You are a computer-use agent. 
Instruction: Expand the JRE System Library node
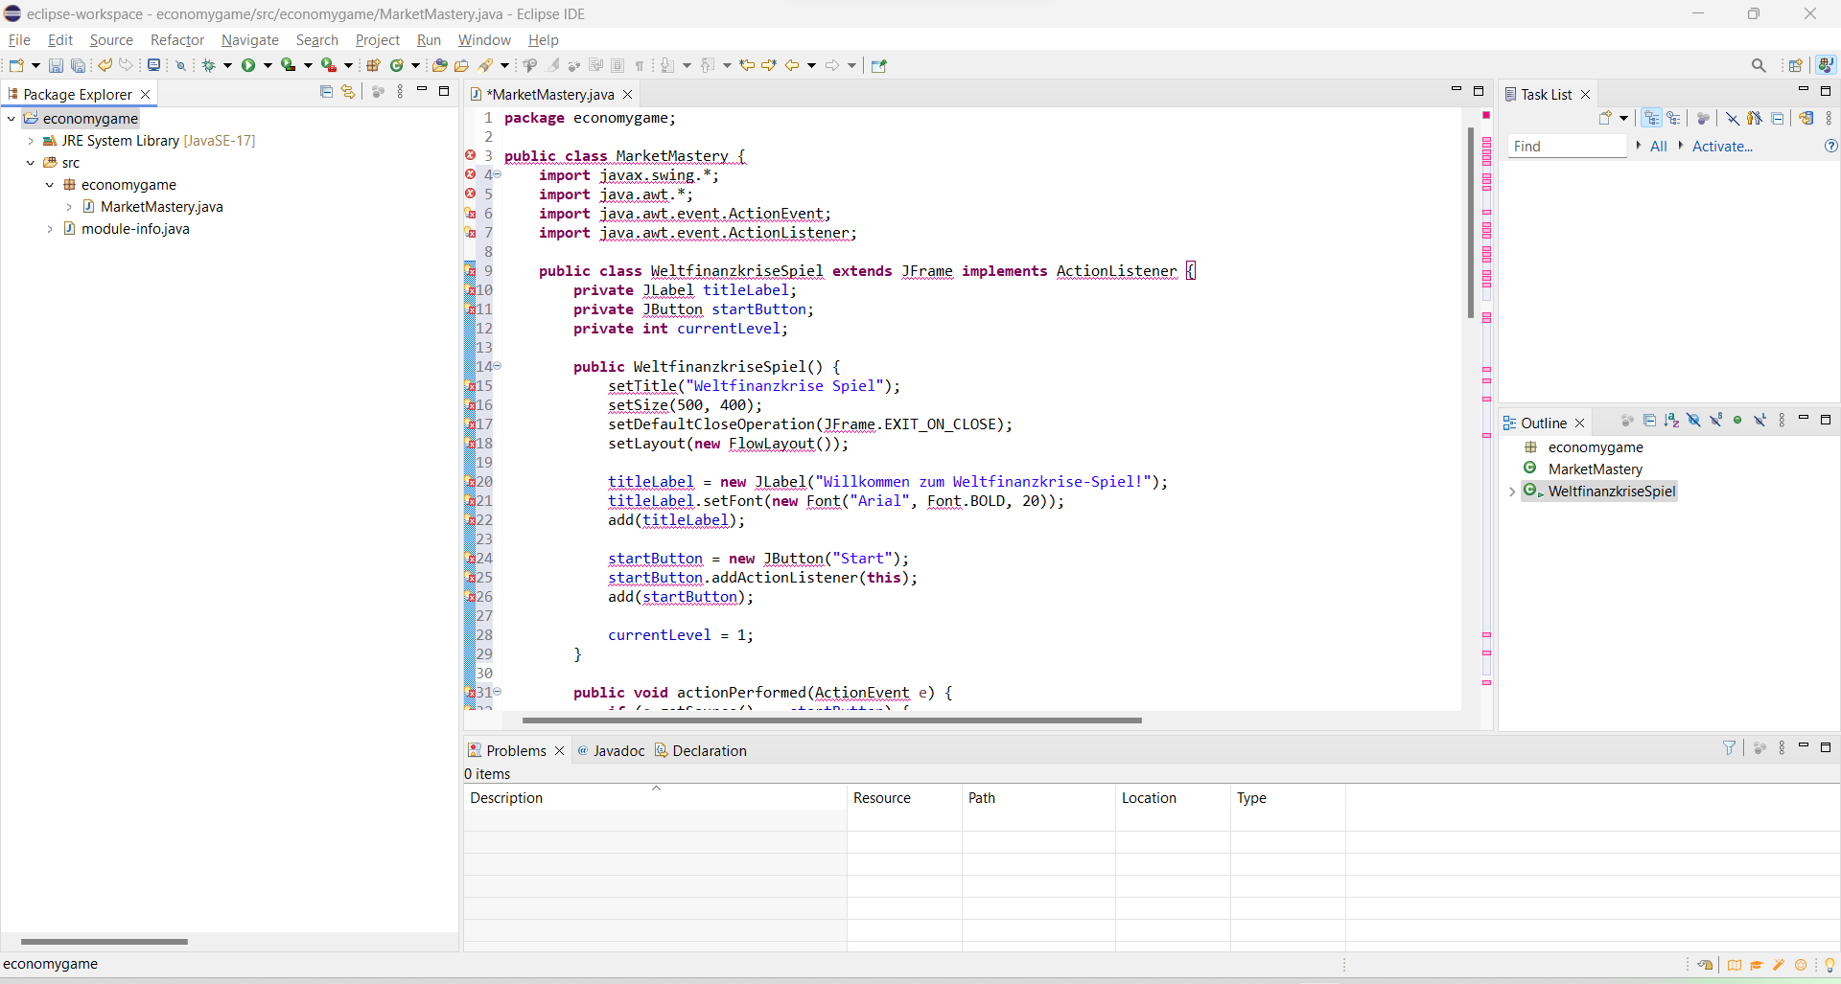tap(31, 141)
